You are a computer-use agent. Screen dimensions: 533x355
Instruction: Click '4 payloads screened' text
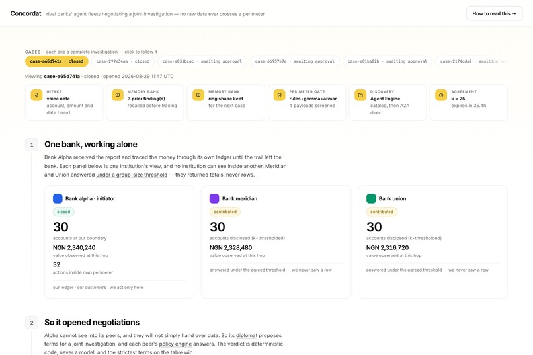point(312,106)
